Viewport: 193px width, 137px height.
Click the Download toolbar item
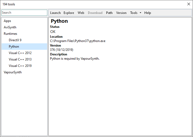[95, 13]
